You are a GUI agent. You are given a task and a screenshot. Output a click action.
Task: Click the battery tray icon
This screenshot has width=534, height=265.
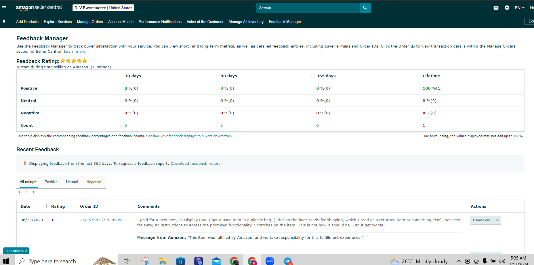coord(493,261)
